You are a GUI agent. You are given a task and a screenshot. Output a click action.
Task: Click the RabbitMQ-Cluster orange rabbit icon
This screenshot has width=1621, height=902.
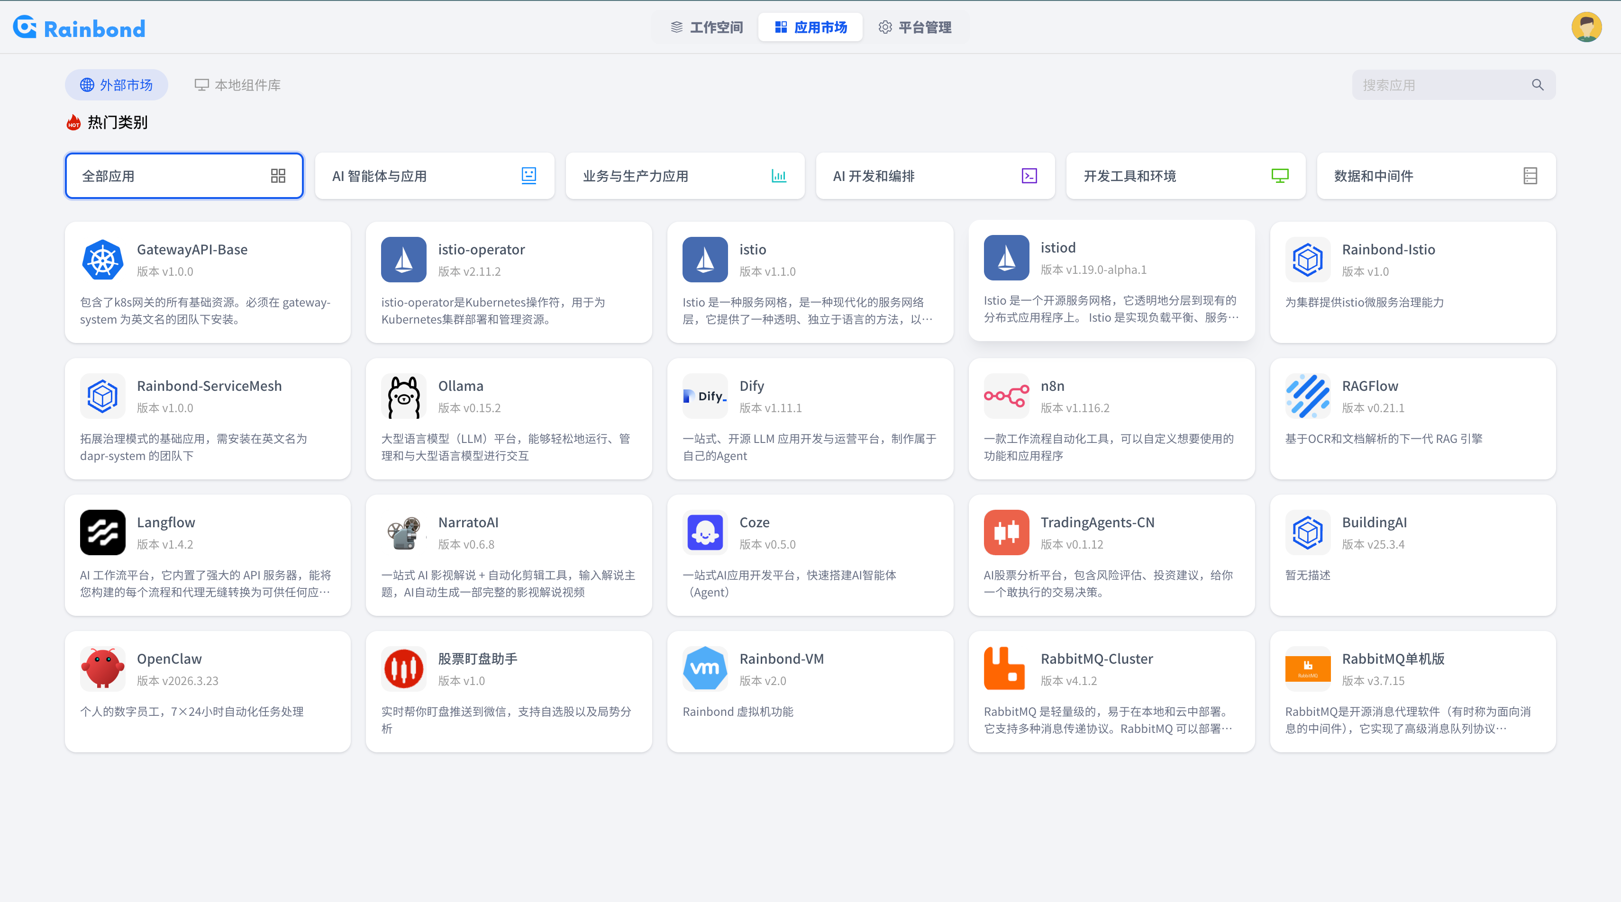[x=1006, y=669]
